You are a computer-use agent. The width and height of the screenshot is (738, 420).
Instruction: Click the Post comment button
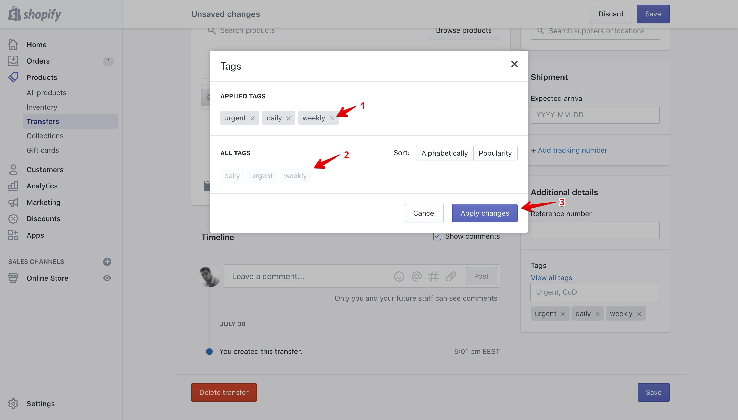pyautogui.click(x=481, y=276)
